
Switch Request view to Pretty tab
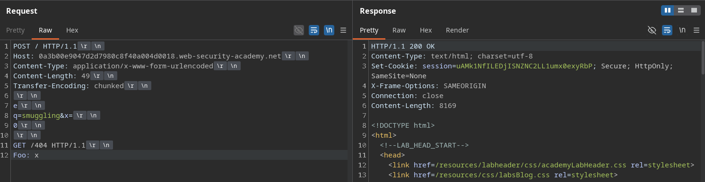click(x=15, y=30)
